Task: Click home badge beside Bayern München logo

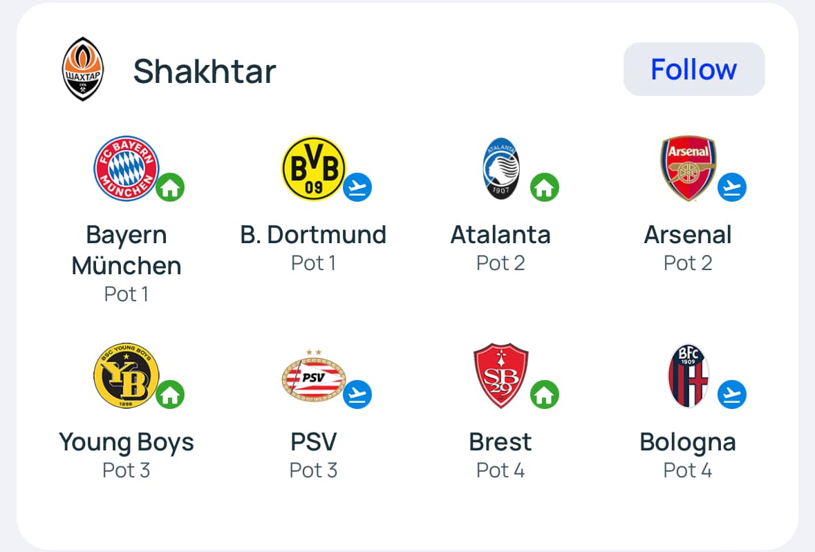Action: 170,187
